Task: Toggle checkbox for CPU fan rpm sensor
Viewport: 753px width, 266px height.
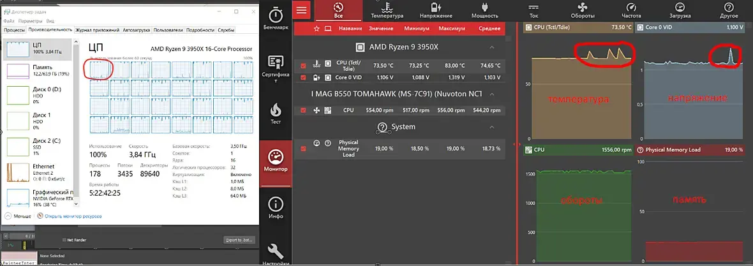Action: (303, 110)
